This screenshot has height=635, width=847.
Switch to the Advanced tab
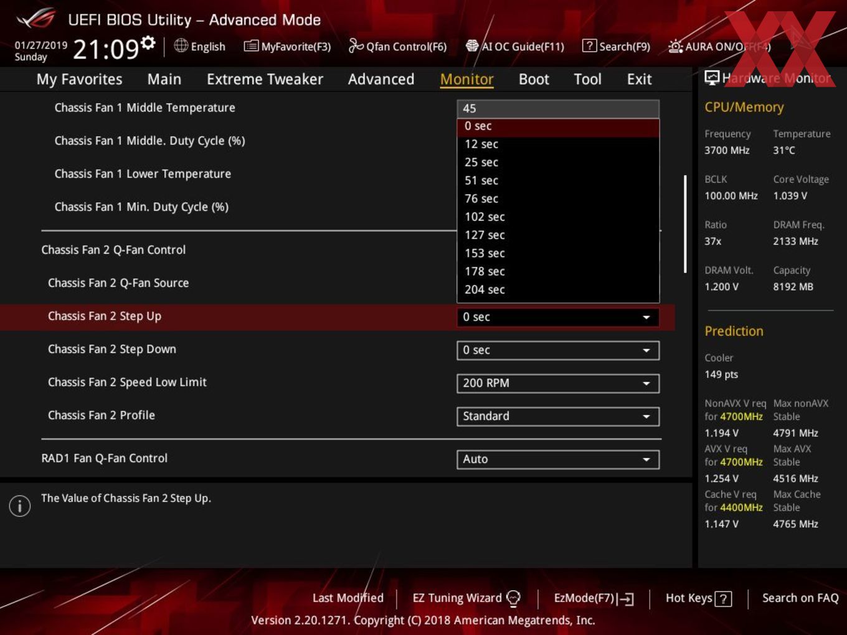tap(381, 79)
